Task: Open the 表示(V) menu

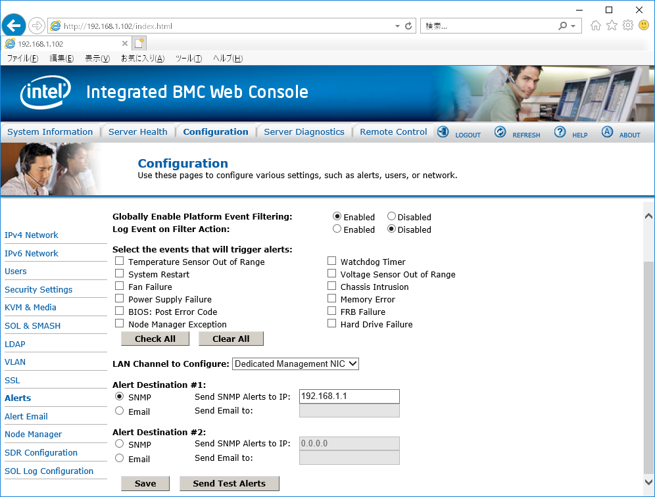Action: coord(97,59)
